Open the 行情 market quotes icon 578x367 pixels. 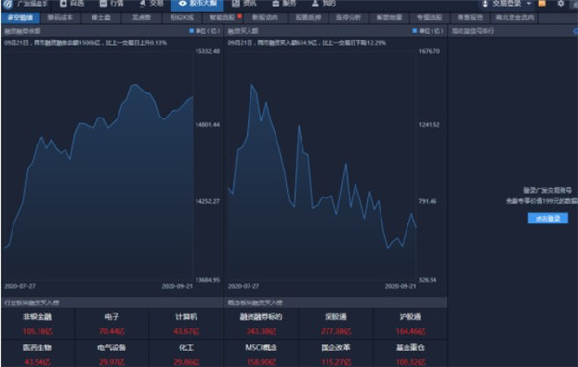pyautogui.click(x=103, y=3)
